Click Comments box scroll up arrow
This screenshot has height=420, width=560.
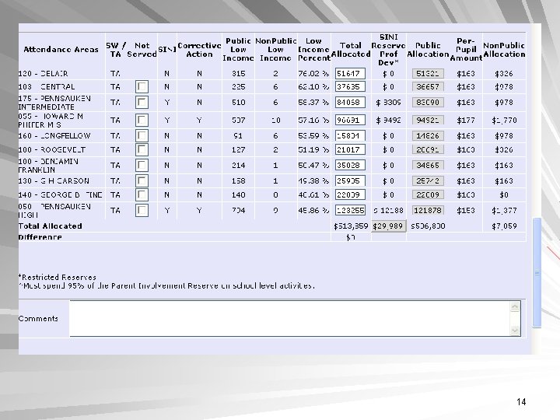pos(515,306)
